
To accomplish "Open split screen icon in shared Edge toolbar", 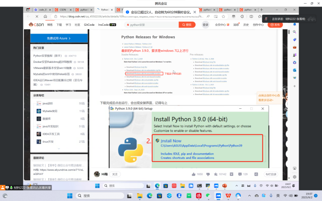I will 251,17.
